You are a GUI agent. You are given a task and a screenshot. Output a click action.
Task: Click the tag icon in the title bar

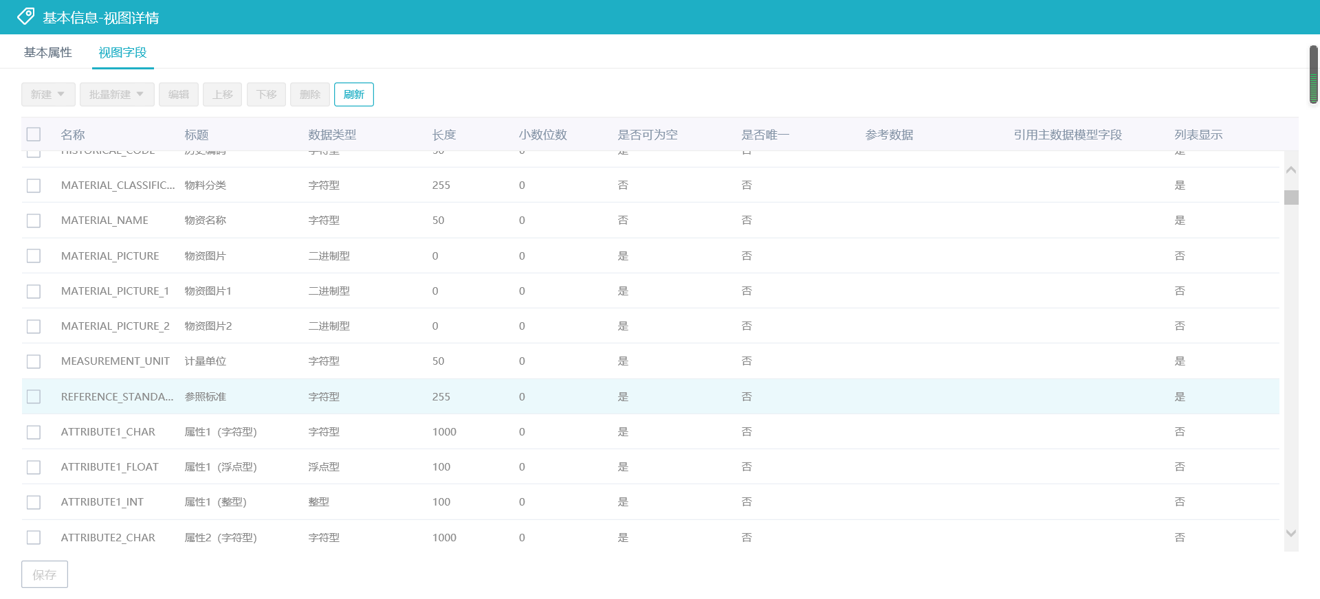click(x=26, y=16)
